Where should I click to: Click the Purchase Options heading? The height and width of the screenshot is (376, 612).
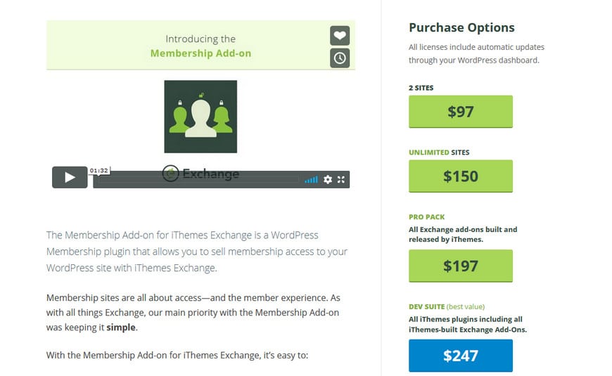pyautogui.click(x=461, y=27)
